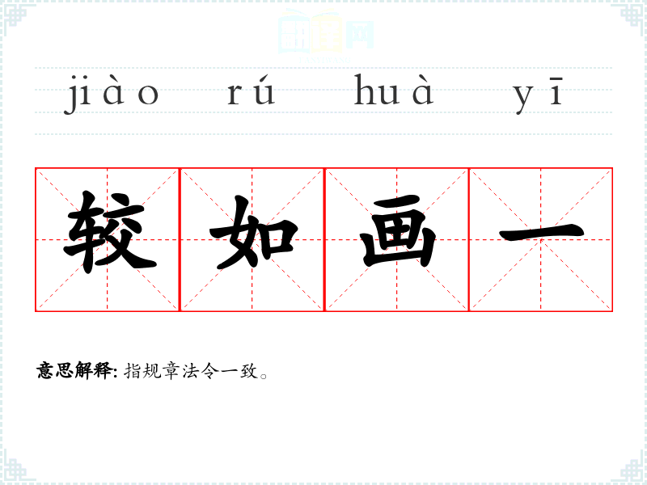Click the word 规章 in the explanation
This screenshot has width=647, height=485.
[163, 371]
